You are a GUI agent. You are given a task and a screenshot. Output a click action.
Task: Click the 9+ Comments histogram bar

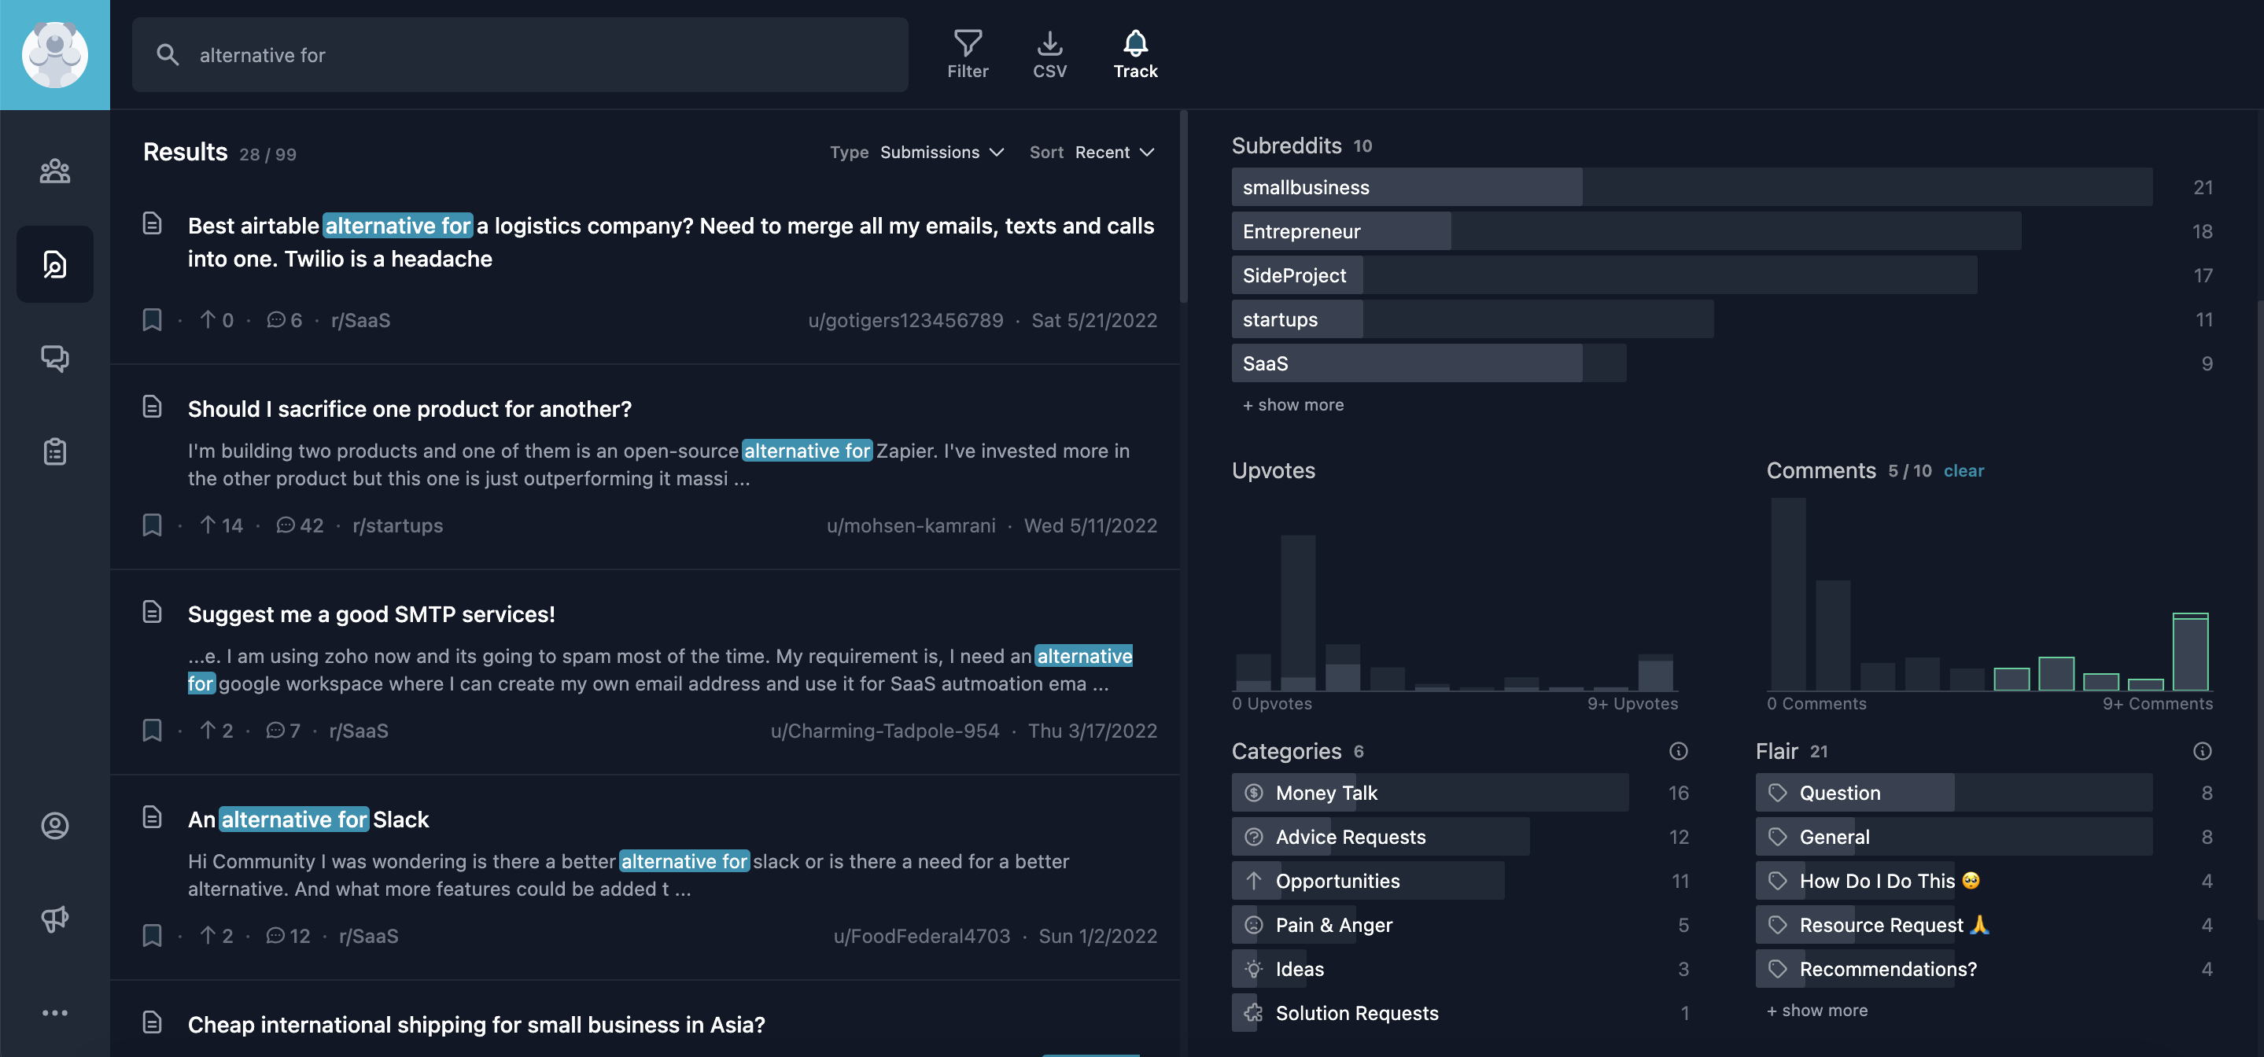2189,652
